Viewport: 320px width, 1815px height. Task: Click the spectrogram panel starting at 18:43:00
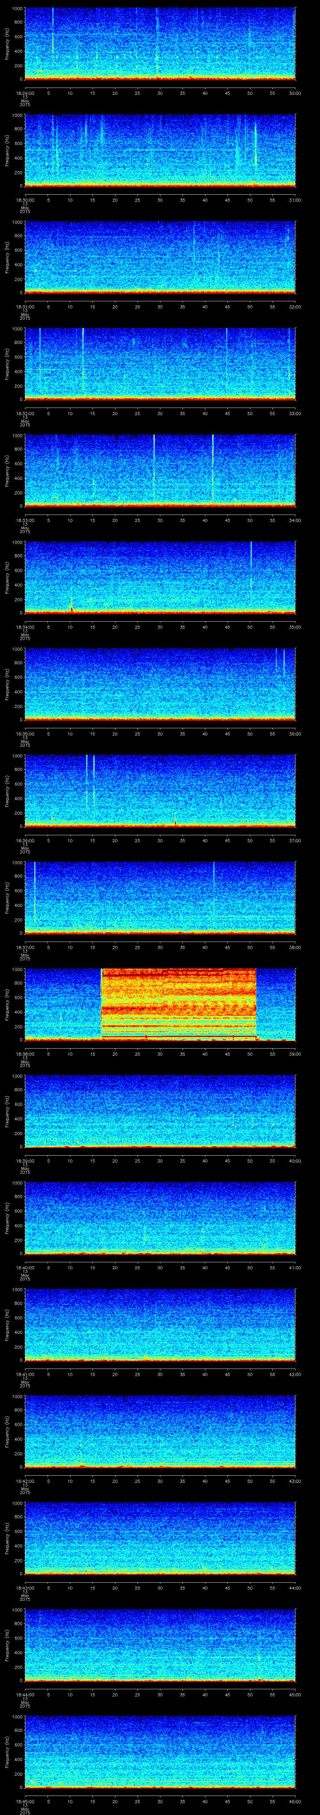point(160,1538)
